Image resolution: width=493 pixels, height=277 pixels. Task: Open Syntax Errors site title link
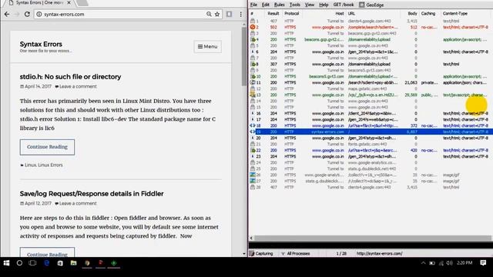(x=41, y=45)
